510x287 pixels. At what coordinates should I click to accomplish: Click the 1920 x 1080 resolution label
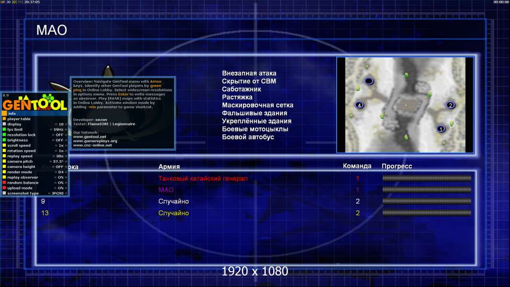pyautogui.click(x=255, y=271)
